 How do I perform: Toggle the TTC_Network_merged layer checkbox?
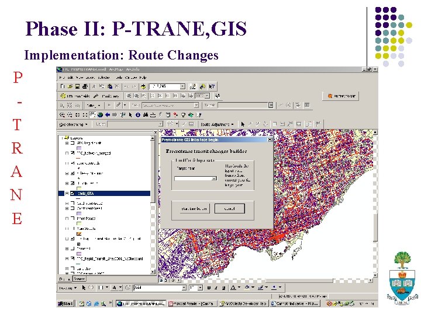(x=73, y=153)
